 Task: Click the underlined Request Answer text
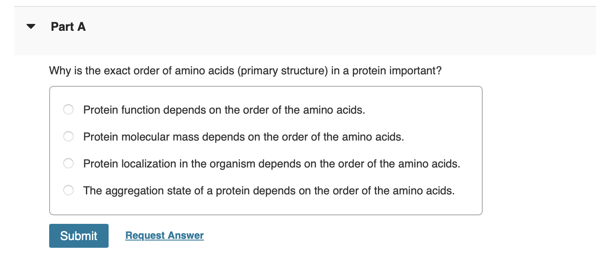pyautogui.click(x=164, y=235)
